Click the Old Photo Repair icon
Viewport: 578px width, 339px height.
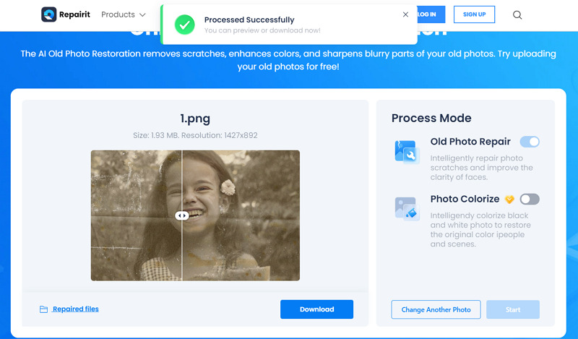(x=405, y=152)
